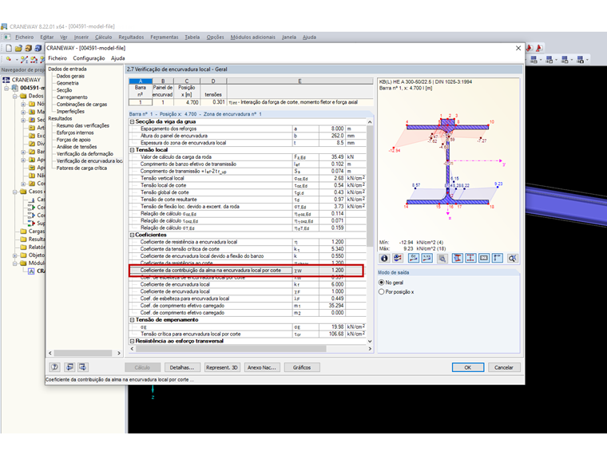Click the node tool icon in second toolbar row
The image size is (607, 455).
(x=9, y=59)
